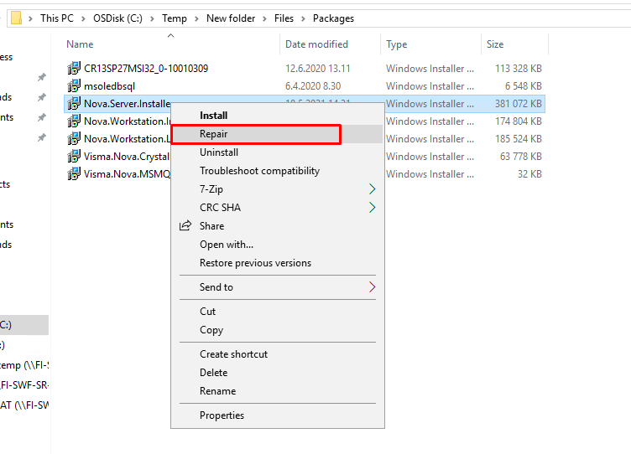Sort files by Size column header
Viewport: 631px width, 454px height.
495,44
